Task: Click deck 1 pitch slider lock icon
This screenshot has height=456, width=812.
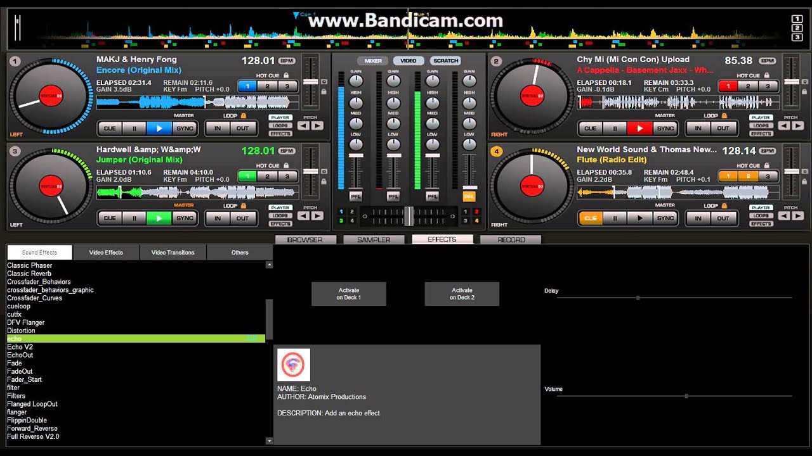Action: (324, 92)
